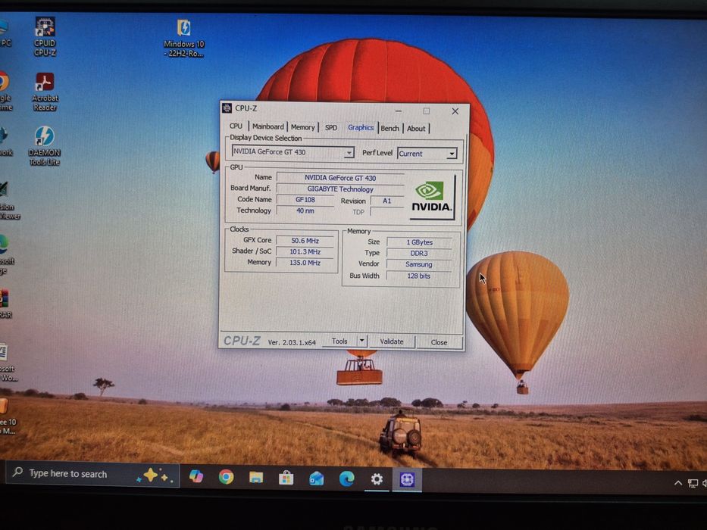Switch to the Memory tab
Viewport: 707px width, 530px height.
(302, 127)
